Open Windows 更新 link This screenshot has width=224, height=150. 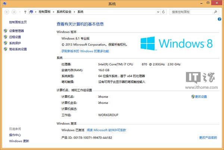pos(19,141)
